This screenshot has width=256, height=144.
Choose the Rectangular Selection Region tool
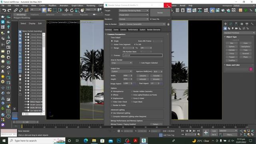(x=55, y=10)
